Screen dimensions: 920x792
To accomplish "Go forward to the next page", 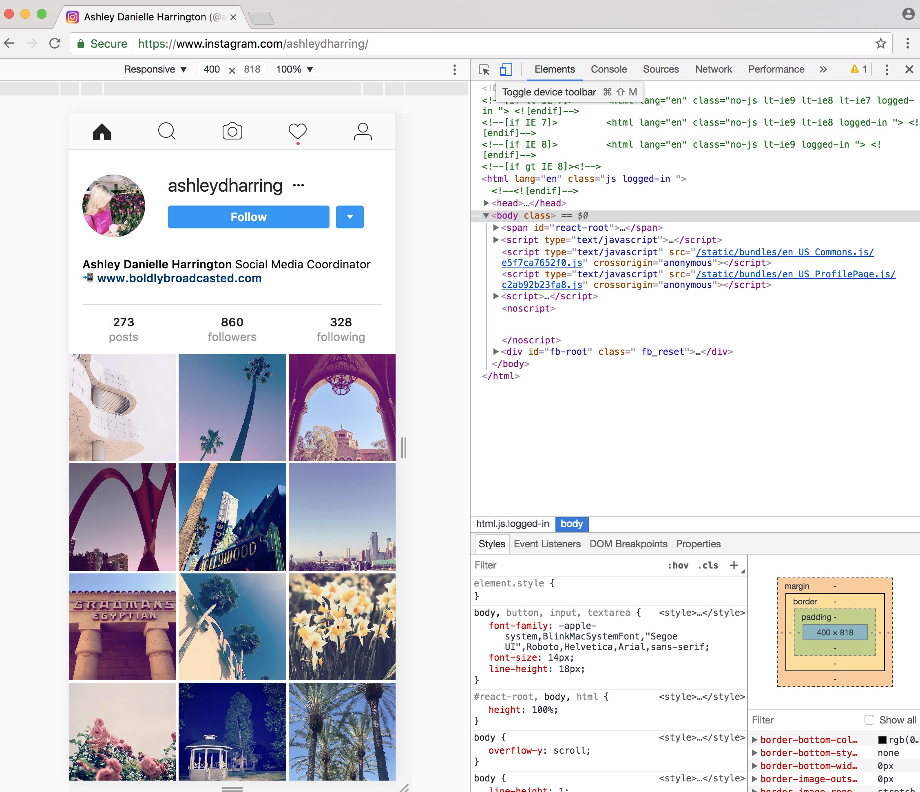I will point(31,44).
